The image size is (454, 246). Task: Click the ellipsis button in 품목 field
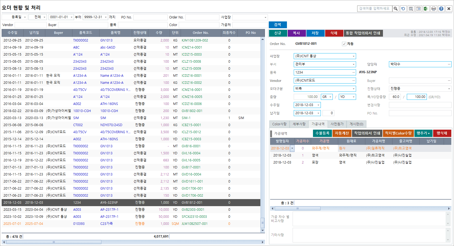point(353,72)
